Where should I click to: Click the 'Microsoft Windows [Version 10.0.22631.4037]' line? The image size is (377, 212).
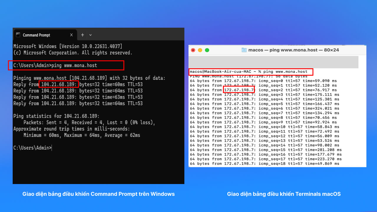point(68,46)
